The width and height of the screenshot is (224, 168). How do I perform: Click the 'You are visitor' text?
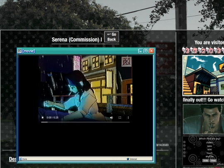click(209, 42)
